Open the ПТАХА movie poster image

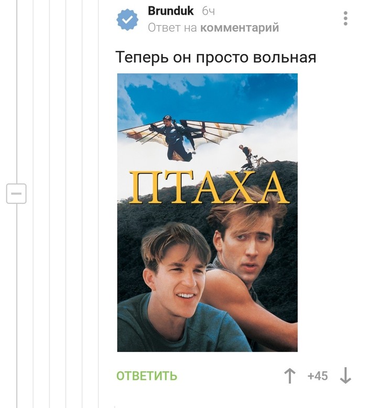(x=207, y=212)
